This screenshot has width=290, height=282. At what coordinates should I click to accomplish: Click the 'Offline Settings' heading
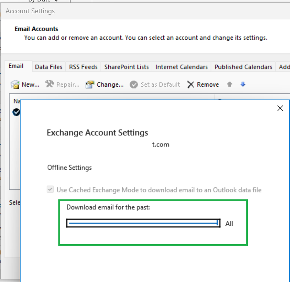pos(69,167)
